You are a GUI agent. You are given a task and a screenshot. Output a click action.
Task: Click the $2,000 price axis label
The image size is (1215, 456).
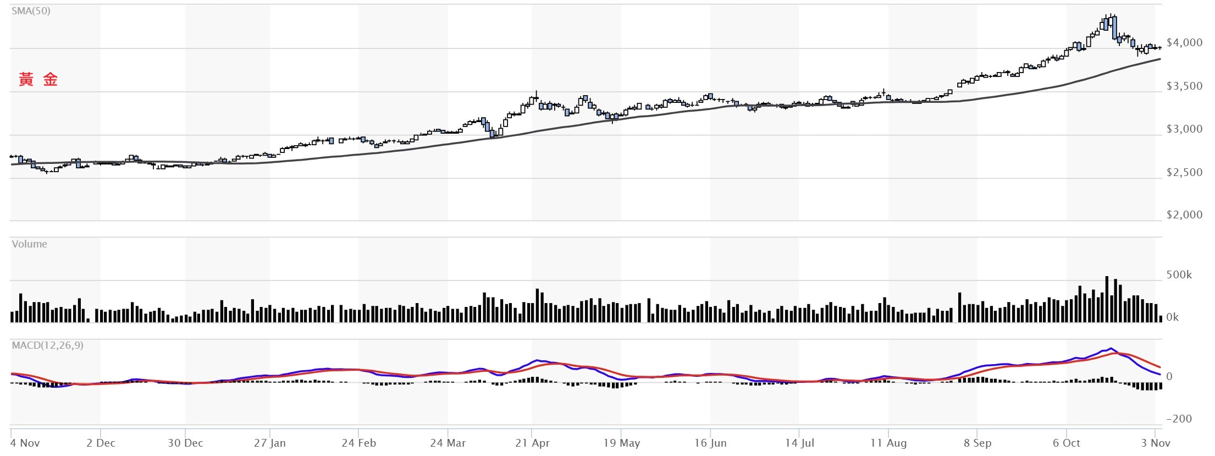1184,215
